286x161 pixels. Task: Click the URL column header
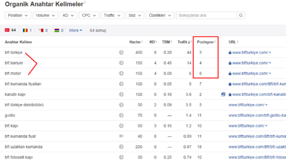coord(232,42)
